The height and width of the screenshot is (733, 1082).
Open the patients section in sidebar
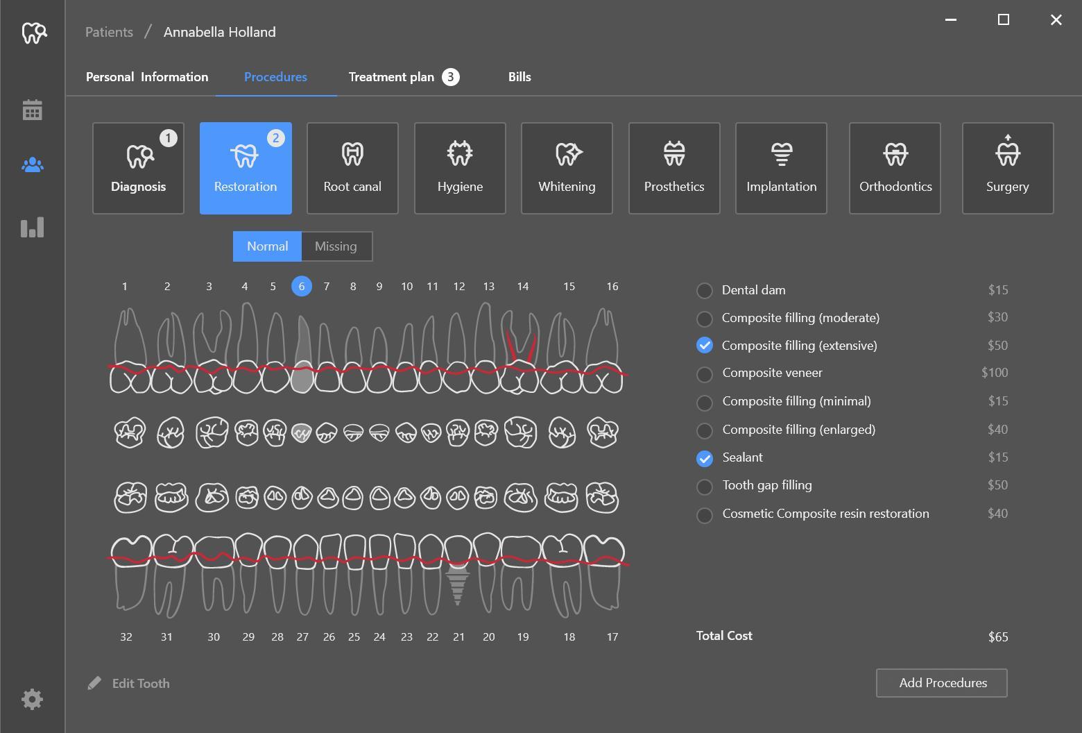coord(33,165)
